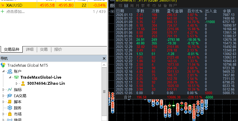Select the 综 summary statistics tab

pyautogui.click(x=120, y=6)
